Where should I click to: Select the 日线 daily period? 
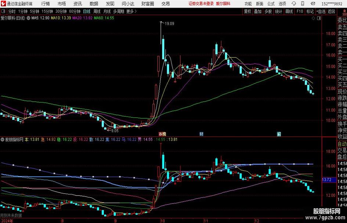(x=87, y=11)
